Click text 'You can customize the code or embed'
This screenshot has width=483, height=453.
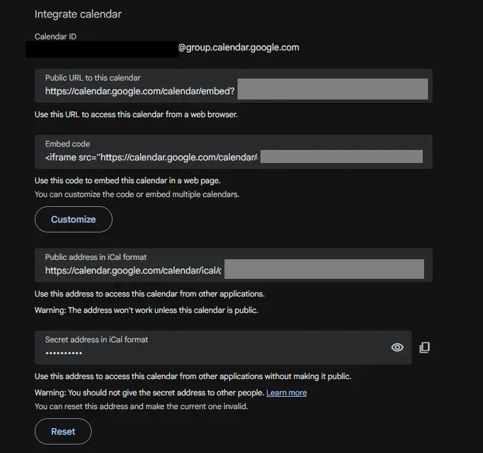[102, 194]
